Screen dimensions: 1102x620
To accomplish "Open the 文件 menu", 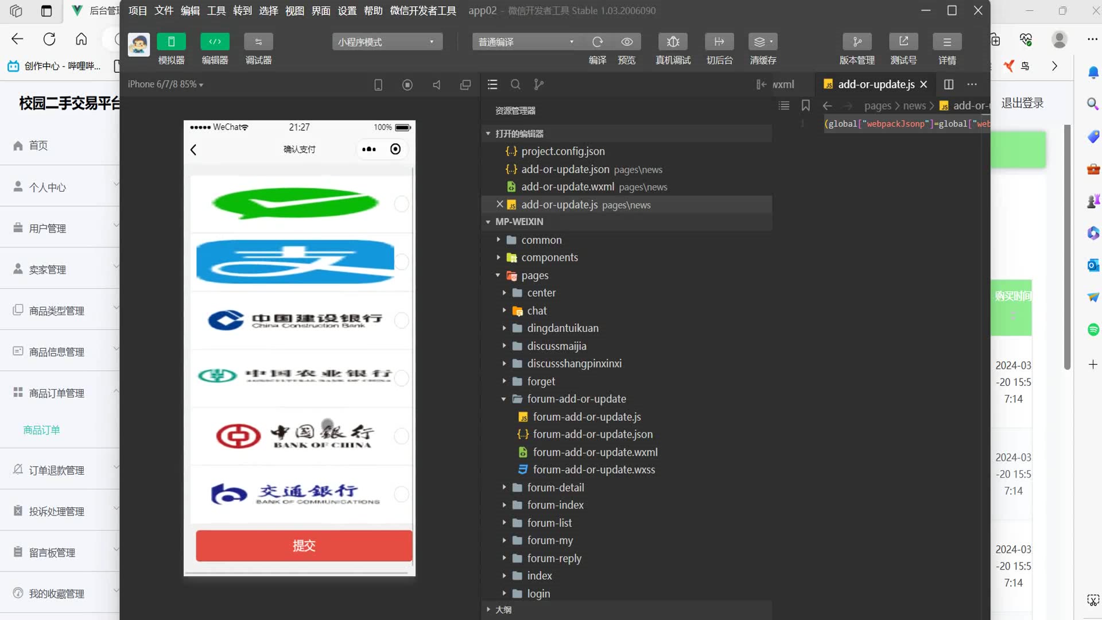I will tap(164, 11).
